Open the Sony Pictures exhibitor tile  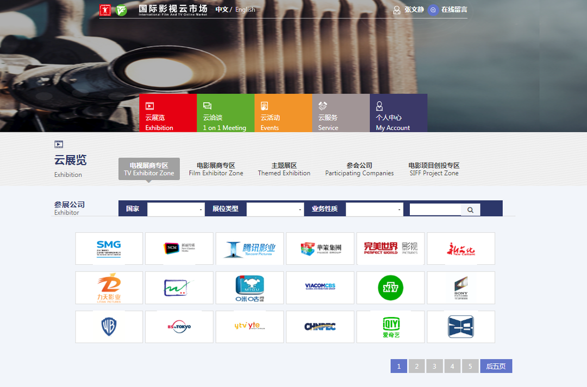coord(460,288)
